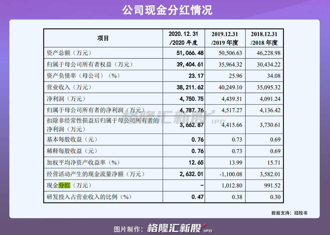
Task: Click the 图片制作： caption text
Action: pyautogui.click(x=129, y=229)
